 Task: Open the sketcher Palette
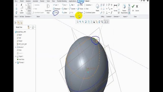pyautogui.click(x=97, y=8)
